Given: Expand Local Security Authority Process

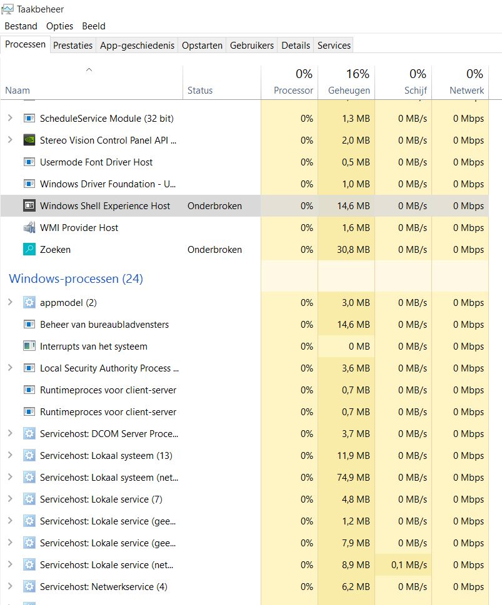Looking at the screenshot, I should pyautogui.click(x=11, y=368).
